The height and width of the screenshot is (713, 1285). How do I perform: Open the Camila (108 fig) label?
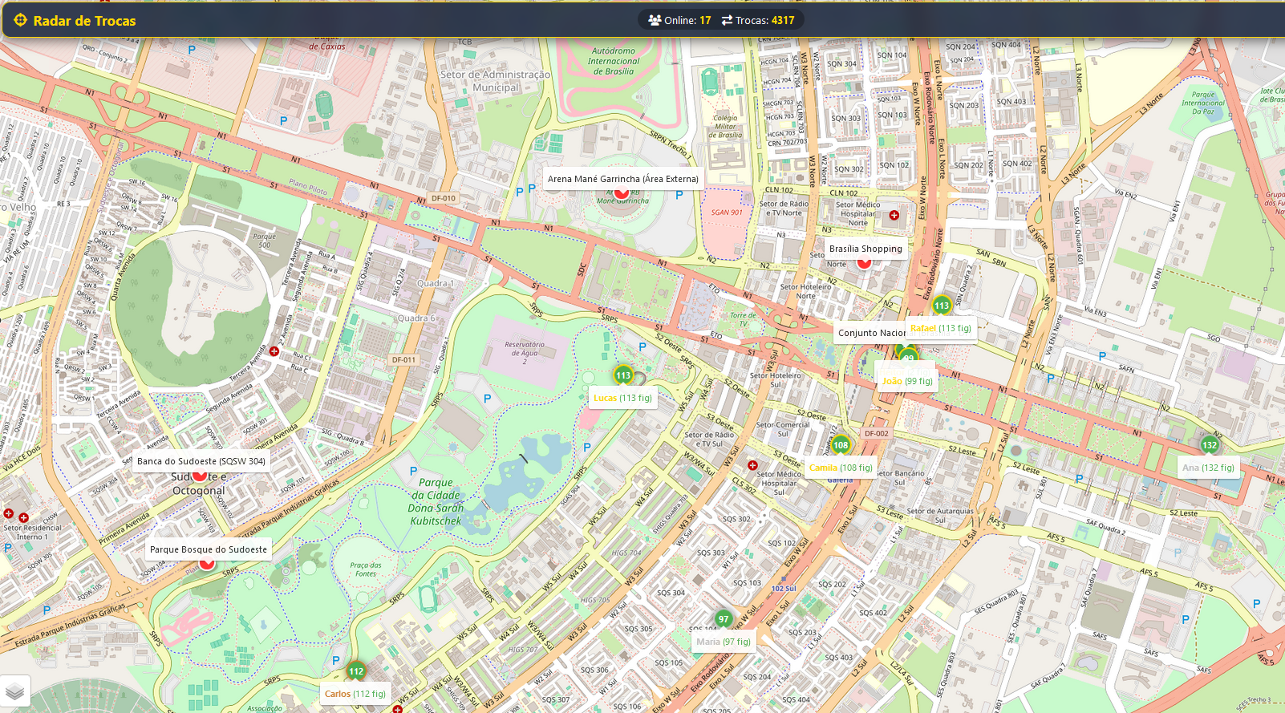click(841, 468)
